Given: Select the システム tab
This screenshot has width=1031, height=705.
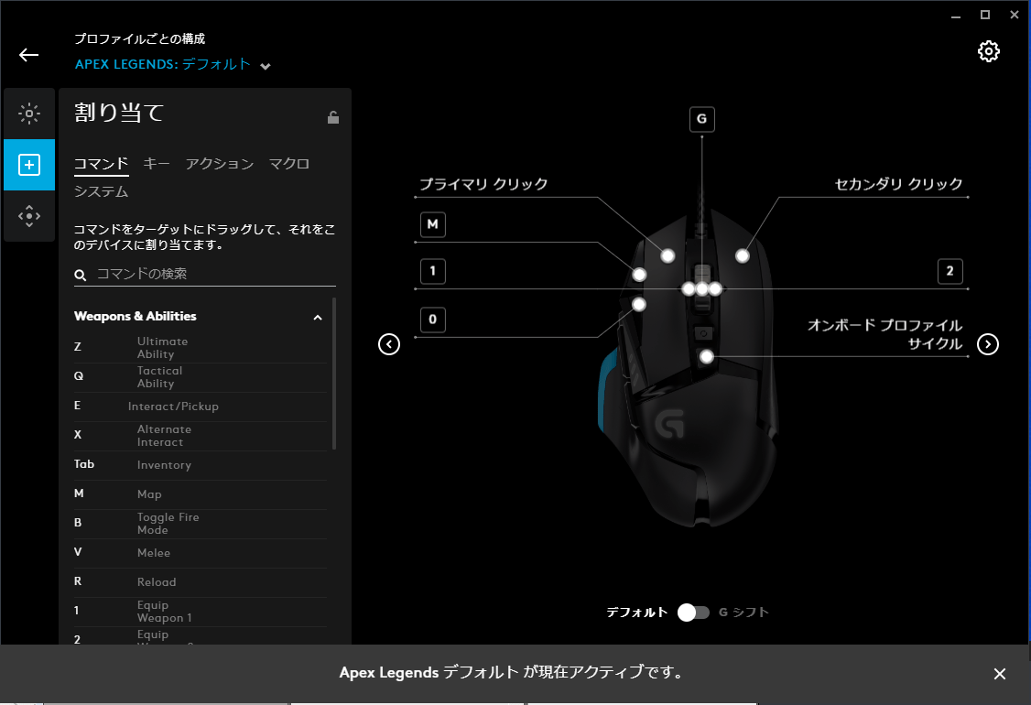Looking at the screenshot, I should point(101,191).
